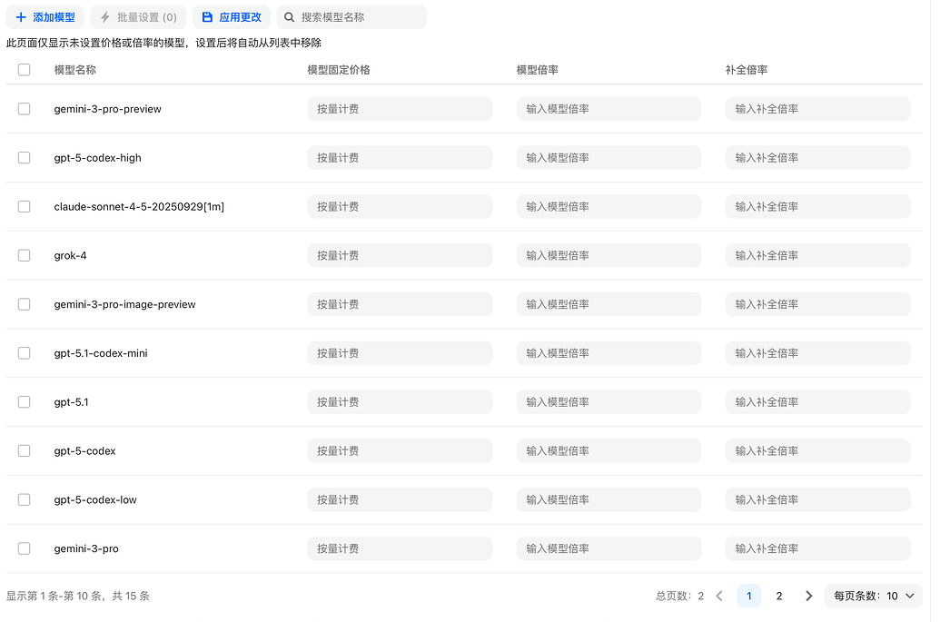Click completion ratio field for gemini-3-pro-image-preview
This screenshot has width=940, height=622.
tap(817, 304)
